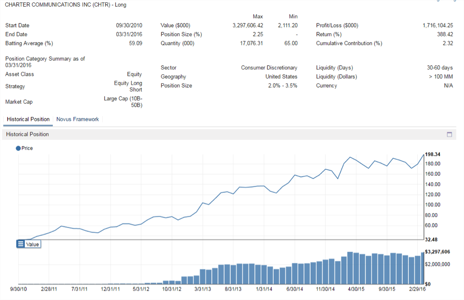Click the starting price label 32.48

pos(431,240)
